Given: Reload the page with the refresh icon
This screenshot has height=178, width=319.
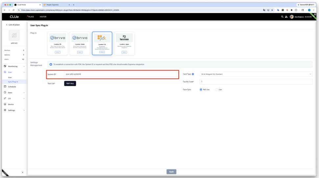Looking at the screenshot, I should 13,10.
